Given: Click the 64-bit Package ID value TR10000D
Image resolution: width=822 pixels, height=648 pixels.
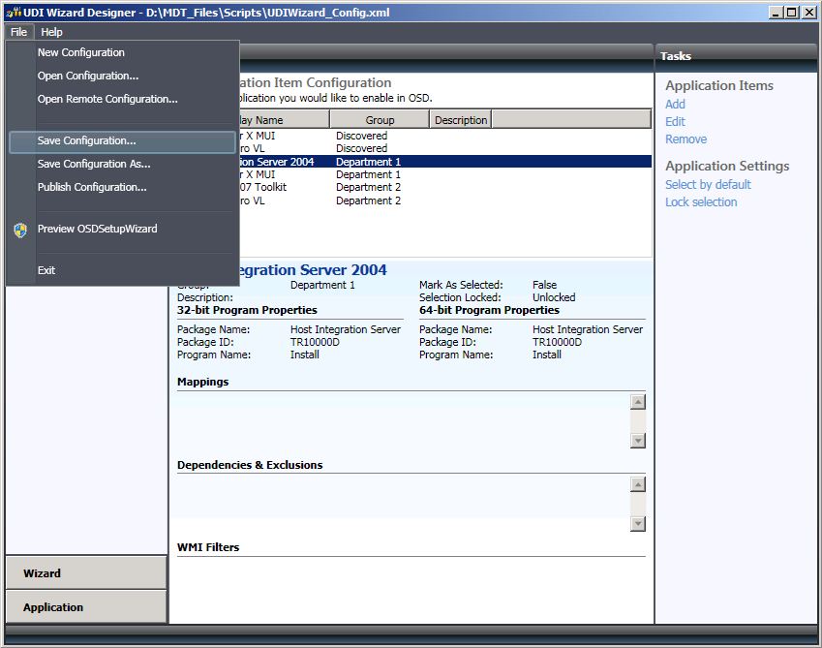Looking at the screenshot, I should pos(558,342).
